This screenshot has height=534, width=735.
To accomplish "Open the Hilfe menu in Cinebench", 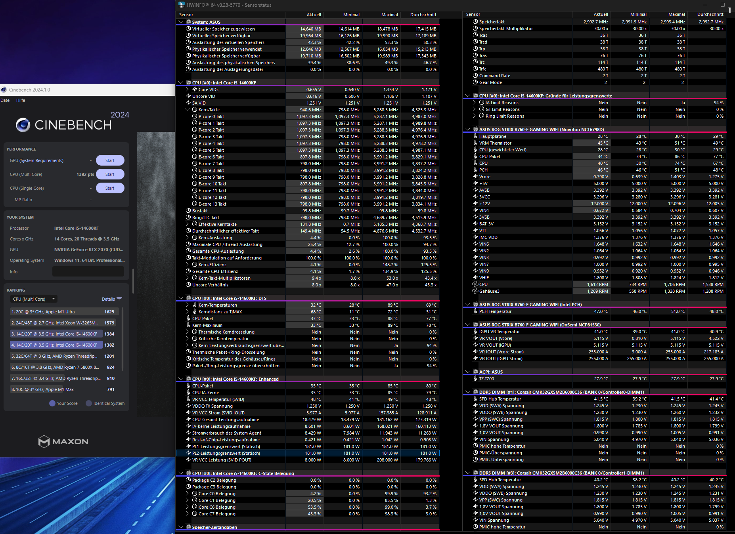I will click(21, 100).
